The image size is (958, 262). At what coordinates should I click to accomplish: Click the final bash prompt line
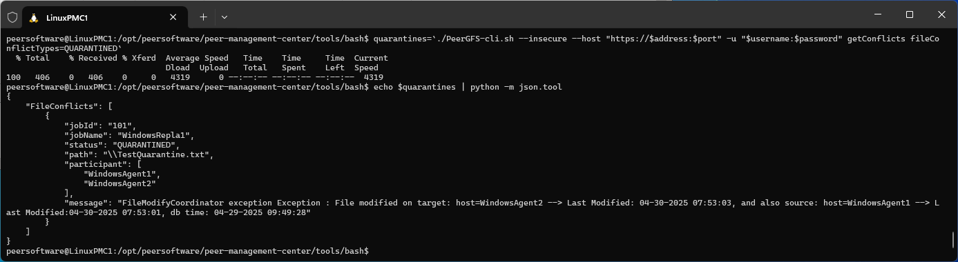pyautogui.click(x=188, y=251)
